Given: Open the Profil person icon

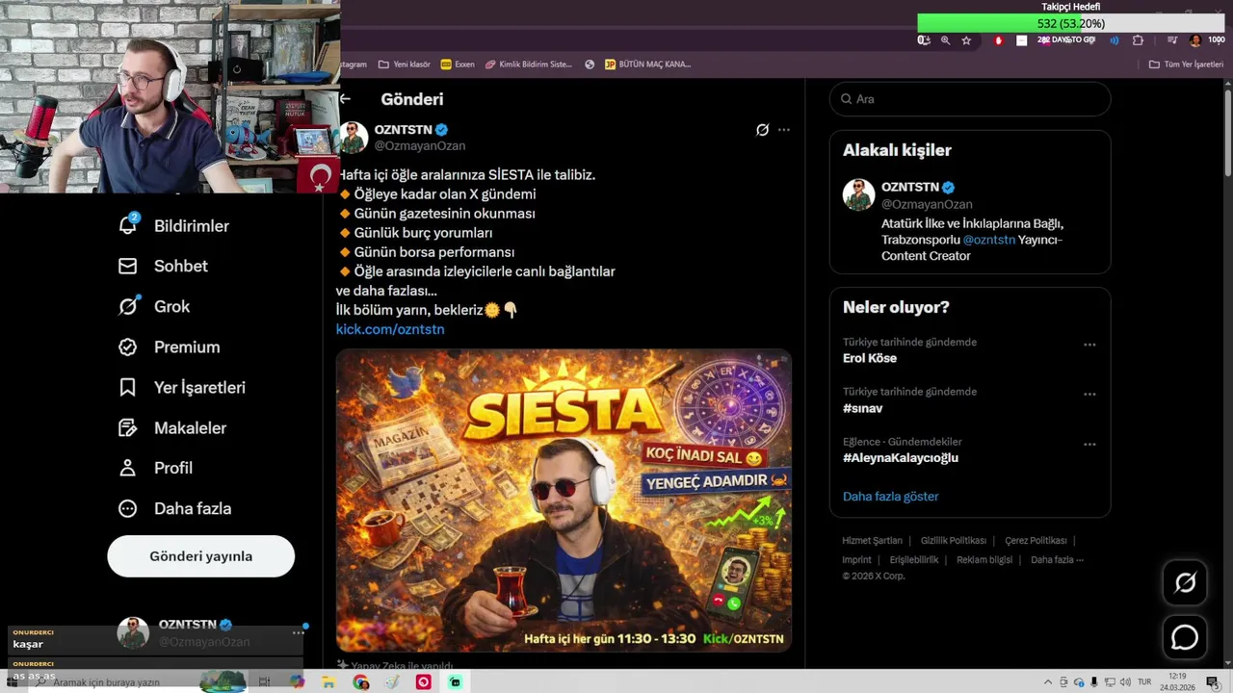Looking at the screenshot, I should [127, 468].
